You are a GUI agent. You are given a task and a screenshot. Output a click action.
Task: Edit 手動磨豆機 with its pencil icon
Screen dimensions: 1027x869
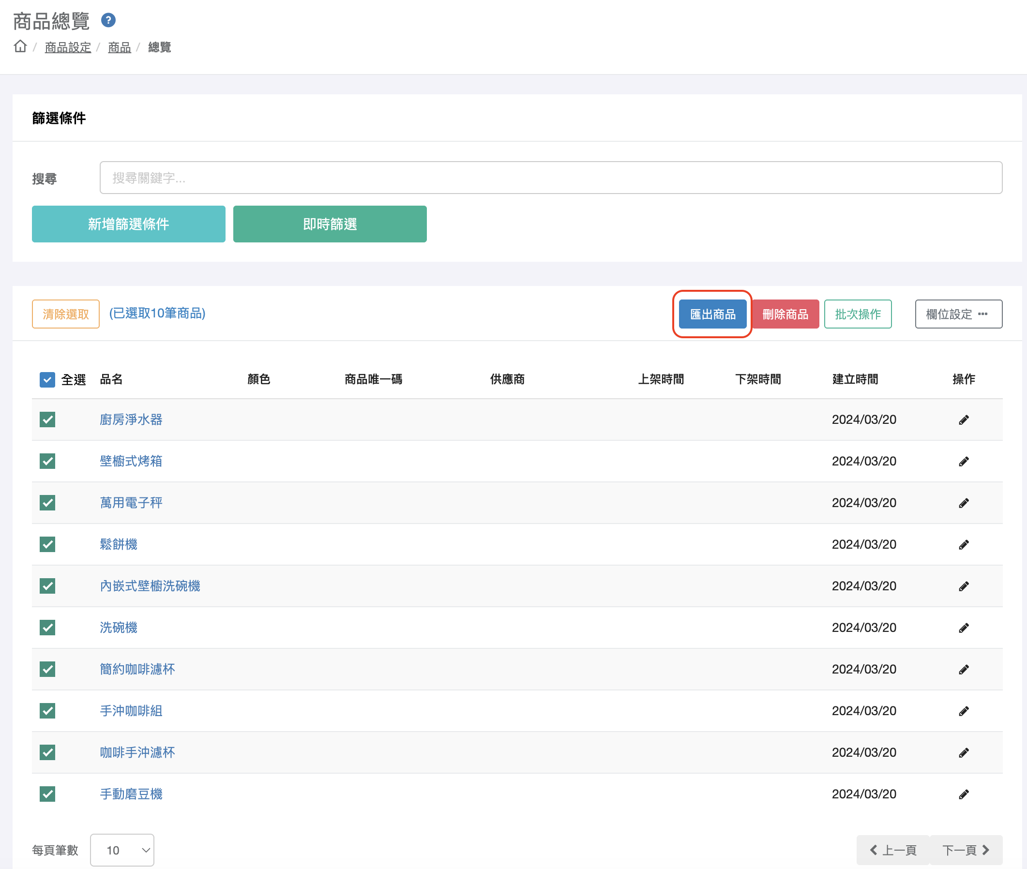pyautogui.click(x=964, y=794)
